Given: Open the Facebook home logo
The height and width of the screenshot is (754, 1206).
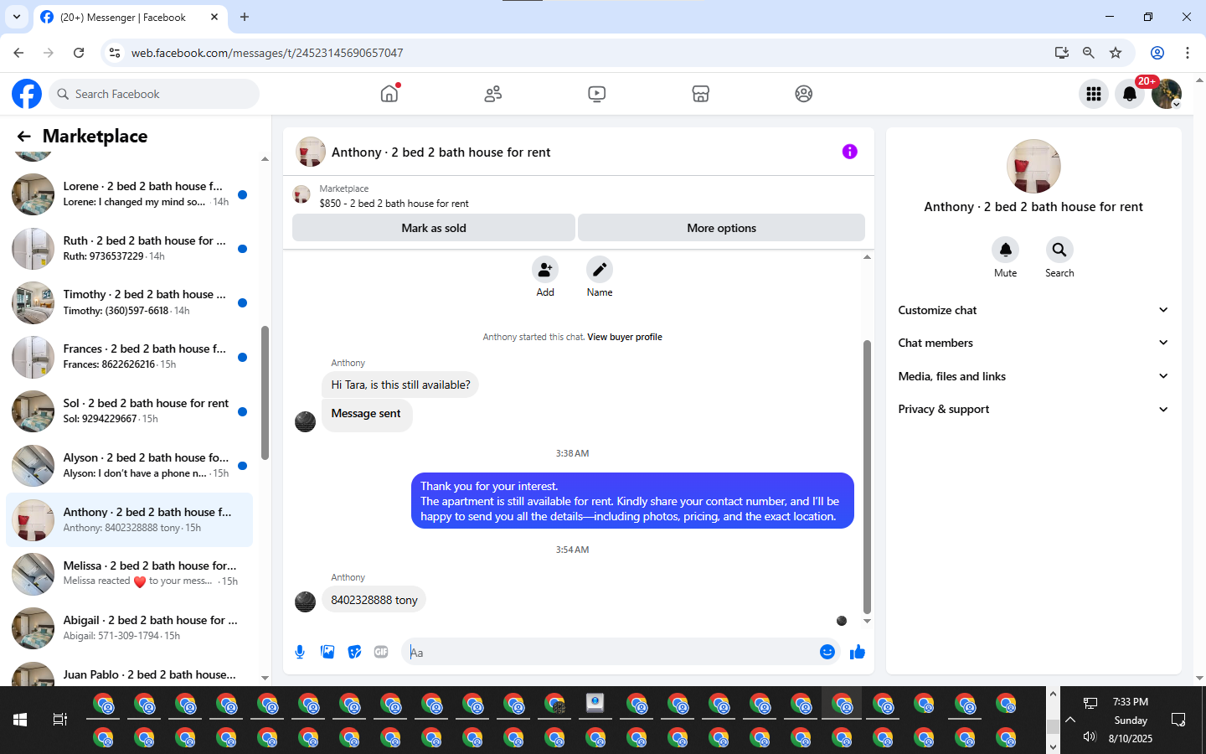Looking at the screenshot, I should pyautogui.click(x=27, y=94).
